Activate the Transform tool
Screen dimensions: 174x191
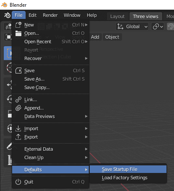pyautogui.click(x=9, y=128)
